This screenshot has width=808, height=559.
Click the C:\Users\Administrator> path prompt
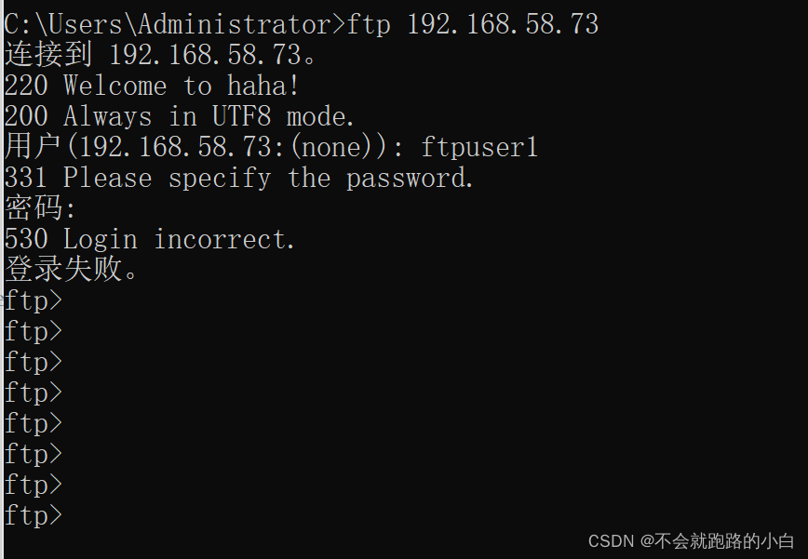[x=174, y=24]
